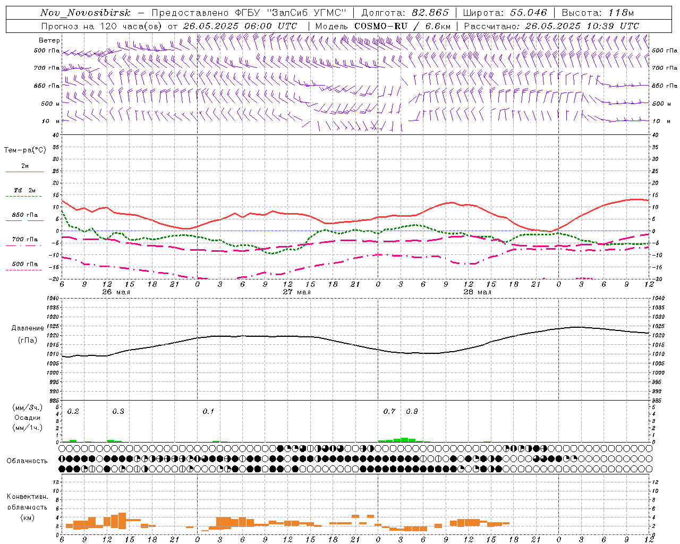The image size is (680, 544).
Task: Click the precipitation value '0.1'
Action: click(x=208, y=412)
